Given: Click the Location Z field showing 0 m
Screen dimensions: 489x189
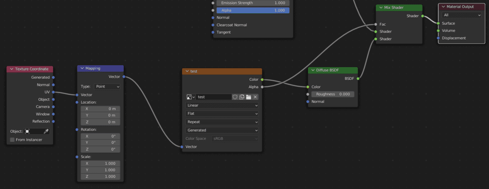Looking at the screenshot, I should pyautogui.click(x=100, y=122).
